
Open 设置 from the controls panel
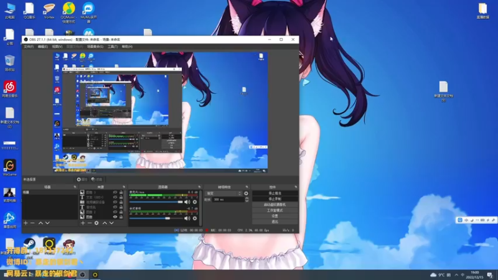pos(275,216)
